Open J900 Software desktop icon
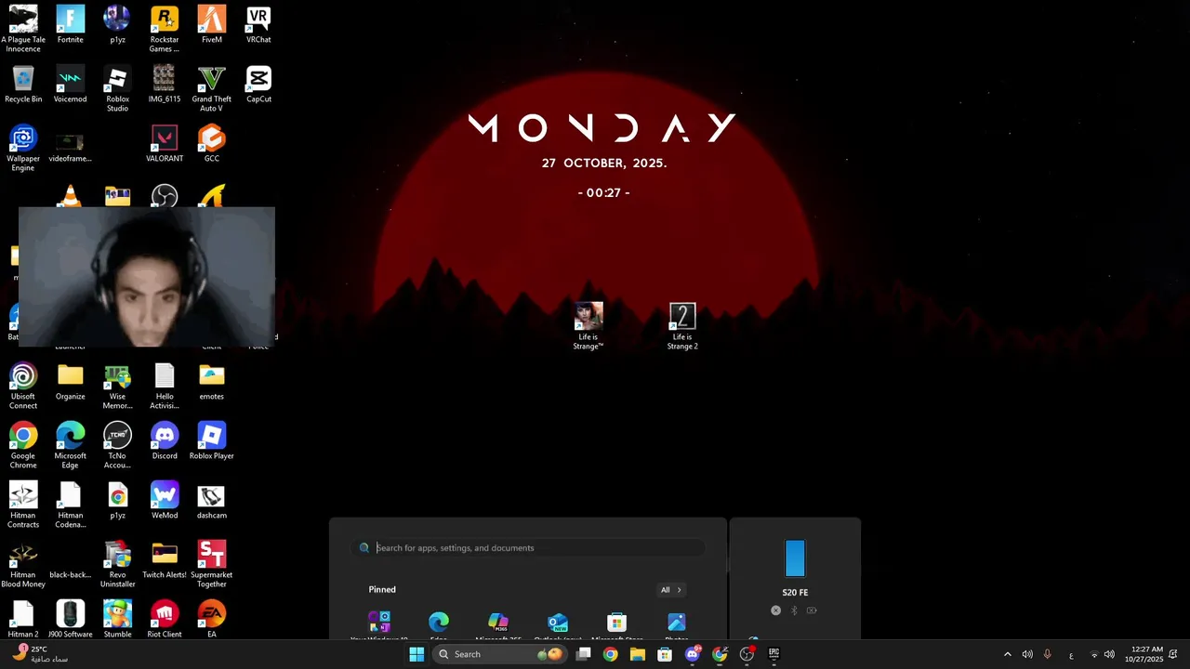1190x669 pixels. [x=71, y=619]
